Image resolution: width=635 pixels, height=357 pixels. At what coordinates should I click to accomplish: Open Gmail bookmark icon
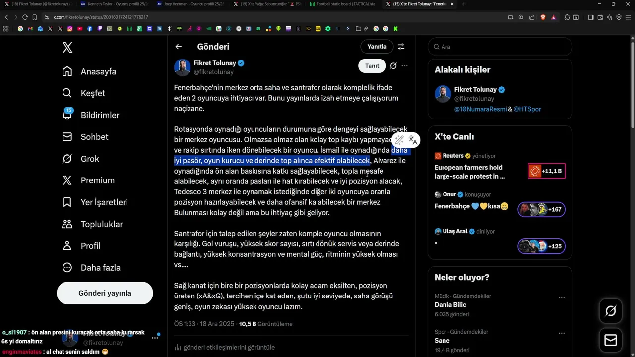pos(30,29)
